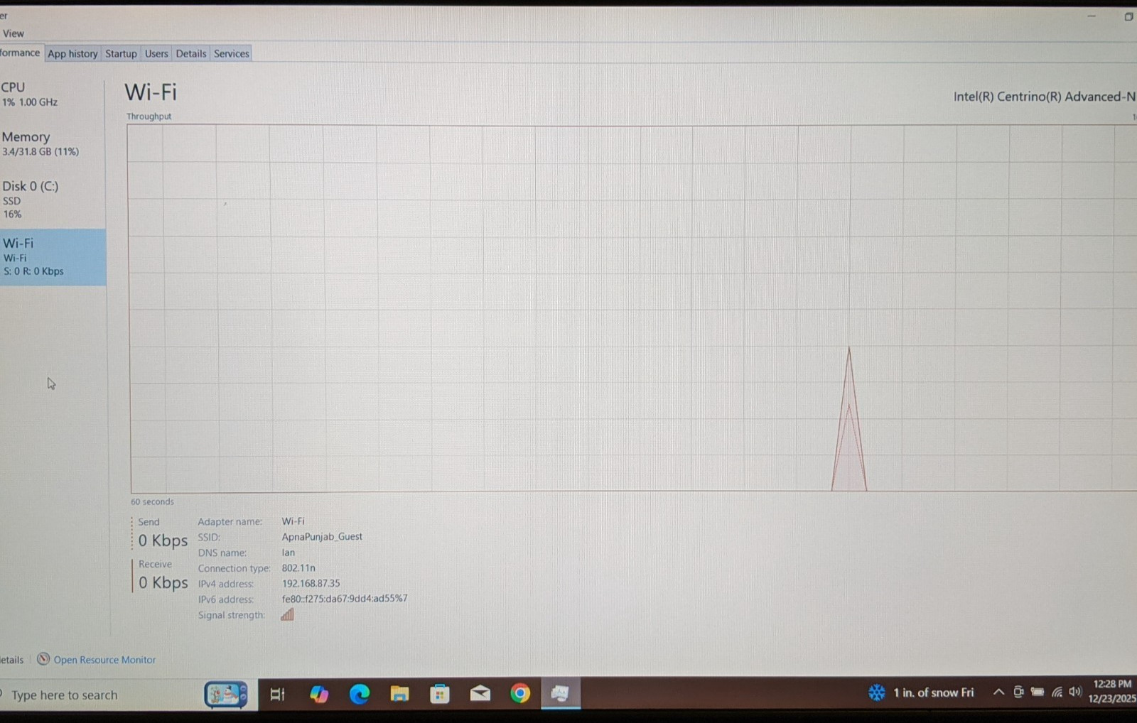Viewport: 1137px width, 723px height.
Task: Click the DNS name value lan
Action: [288, 552]
